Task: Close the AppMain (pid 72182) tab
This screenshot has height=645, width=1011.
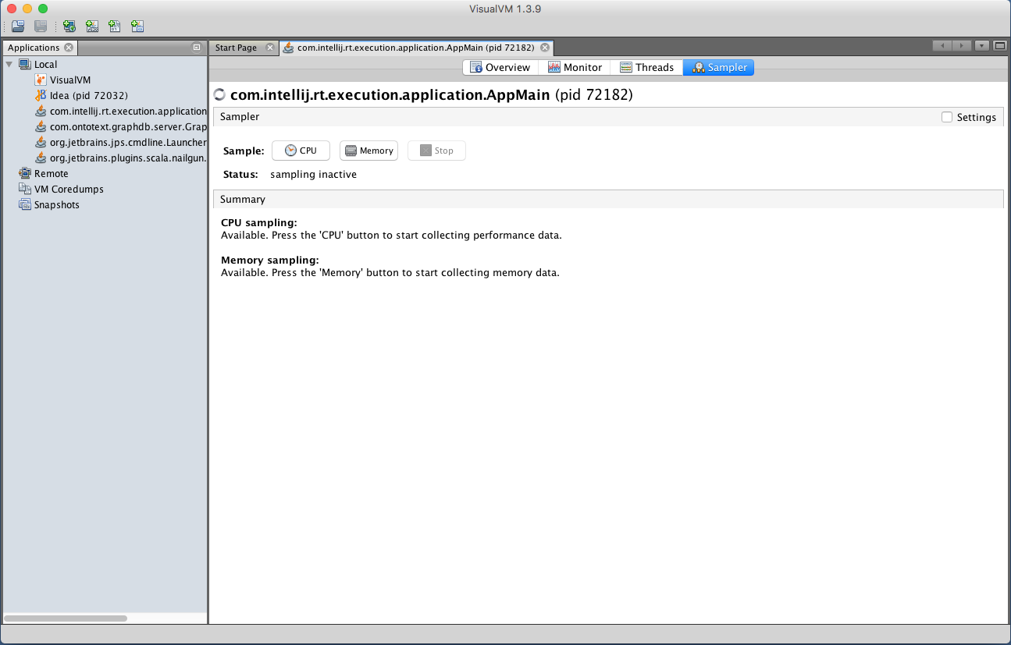Action: pyautogui.click(x=545, y=48)
